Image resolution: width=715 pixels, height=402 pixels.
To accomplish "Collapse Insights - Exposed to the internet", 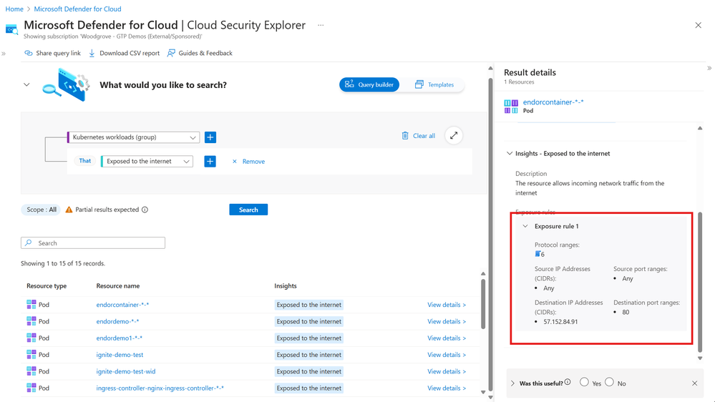I will [510, 154].
